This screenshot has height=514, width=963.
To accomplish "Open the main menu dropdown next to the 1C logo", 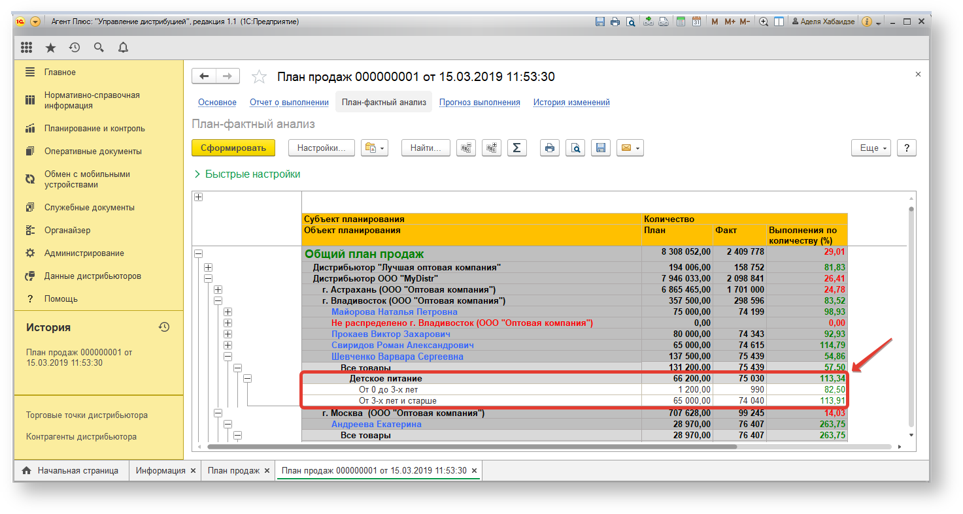I will [x=35, y=22].
